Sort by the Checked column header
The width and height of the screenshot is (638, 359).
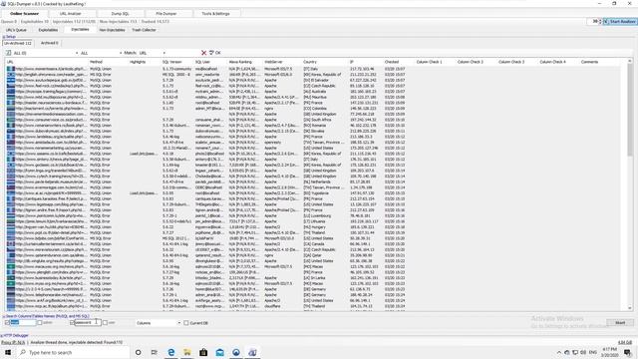point(392,62)
